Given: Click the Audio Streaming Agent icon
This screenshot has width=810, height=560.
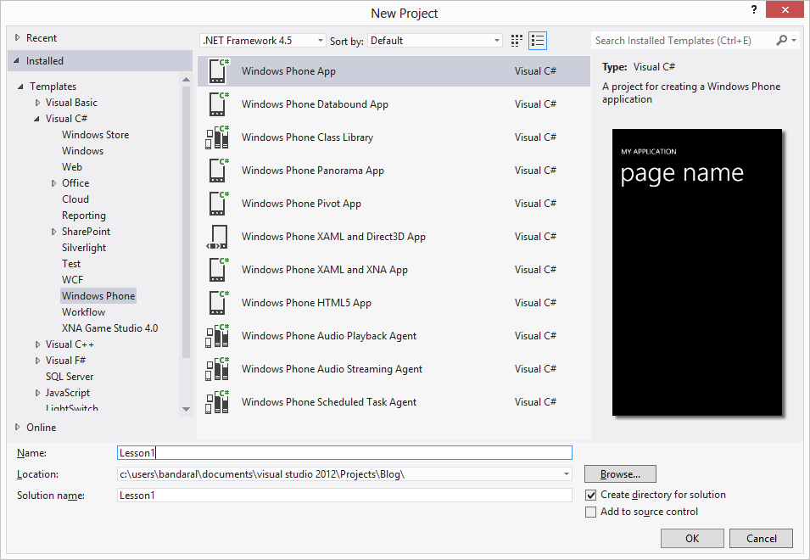Looking at the screenshot, I should click(x=217, y=369).
